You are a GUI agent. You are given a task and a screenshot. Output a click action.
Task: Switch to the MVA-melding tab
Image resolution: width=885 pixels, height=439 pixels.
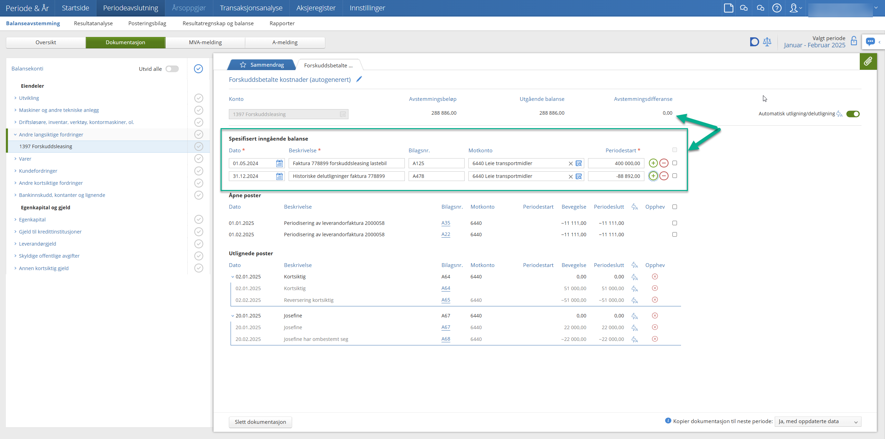tap(205, 42)
